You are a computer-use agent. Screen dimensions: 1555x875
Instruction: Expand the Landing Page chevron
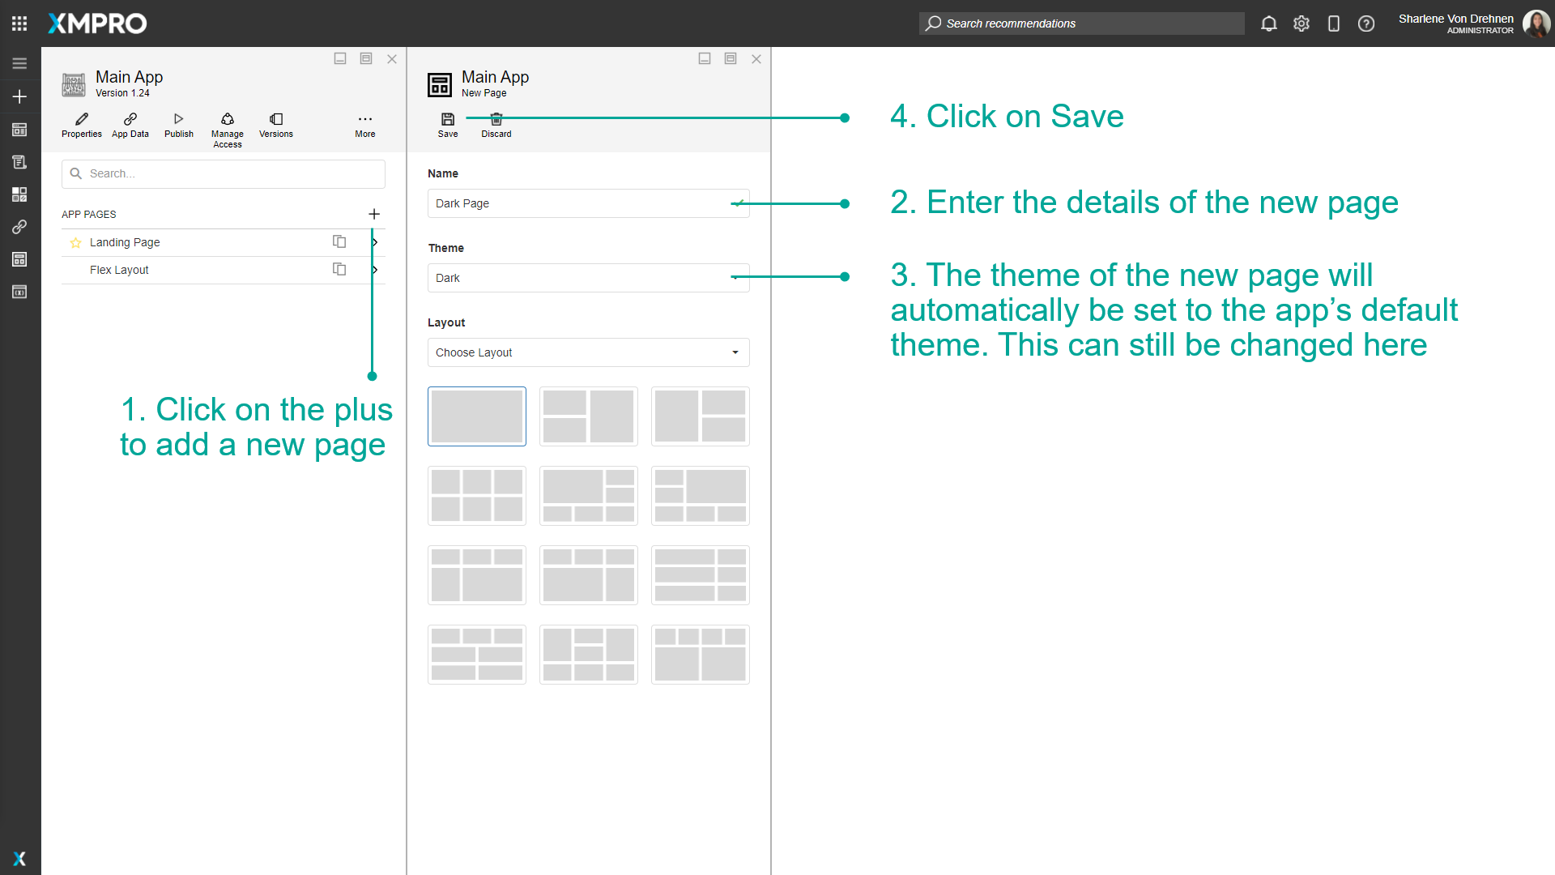click(374, 241)
